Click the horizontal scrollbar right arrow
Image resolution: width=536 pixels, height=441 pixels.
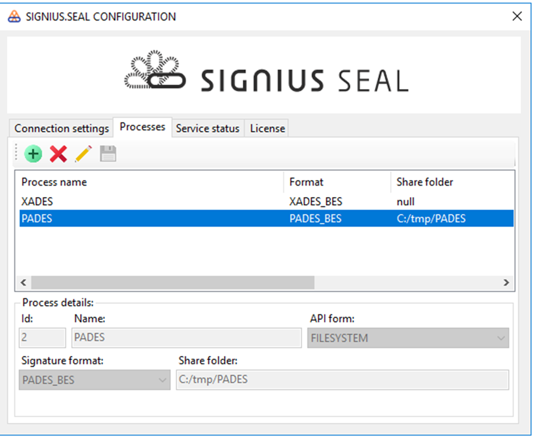(506, 283)
